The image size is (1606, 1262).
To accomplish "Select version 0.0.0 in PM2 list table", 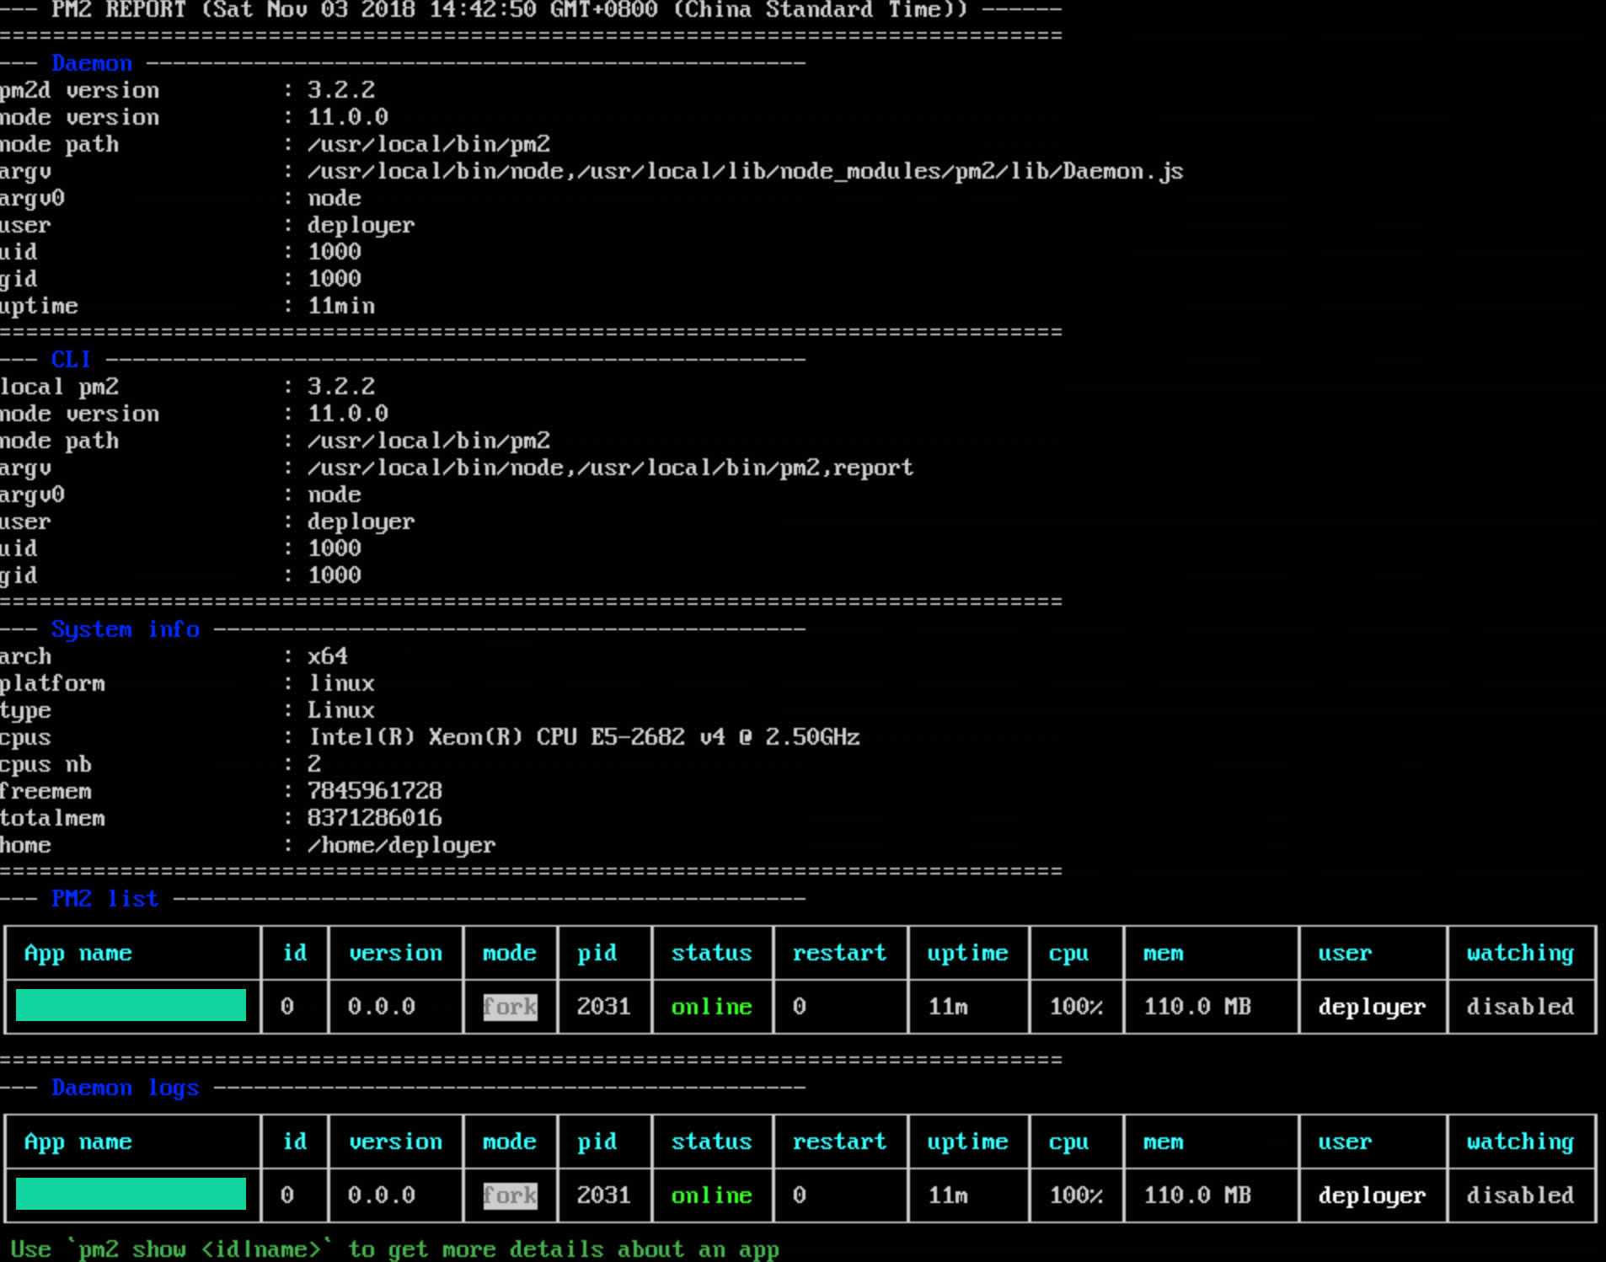I will point(381,1007).
